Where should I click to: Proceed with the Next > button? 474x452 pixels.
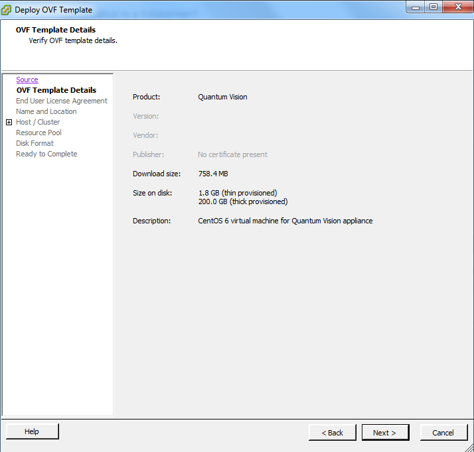pos(385,433)
